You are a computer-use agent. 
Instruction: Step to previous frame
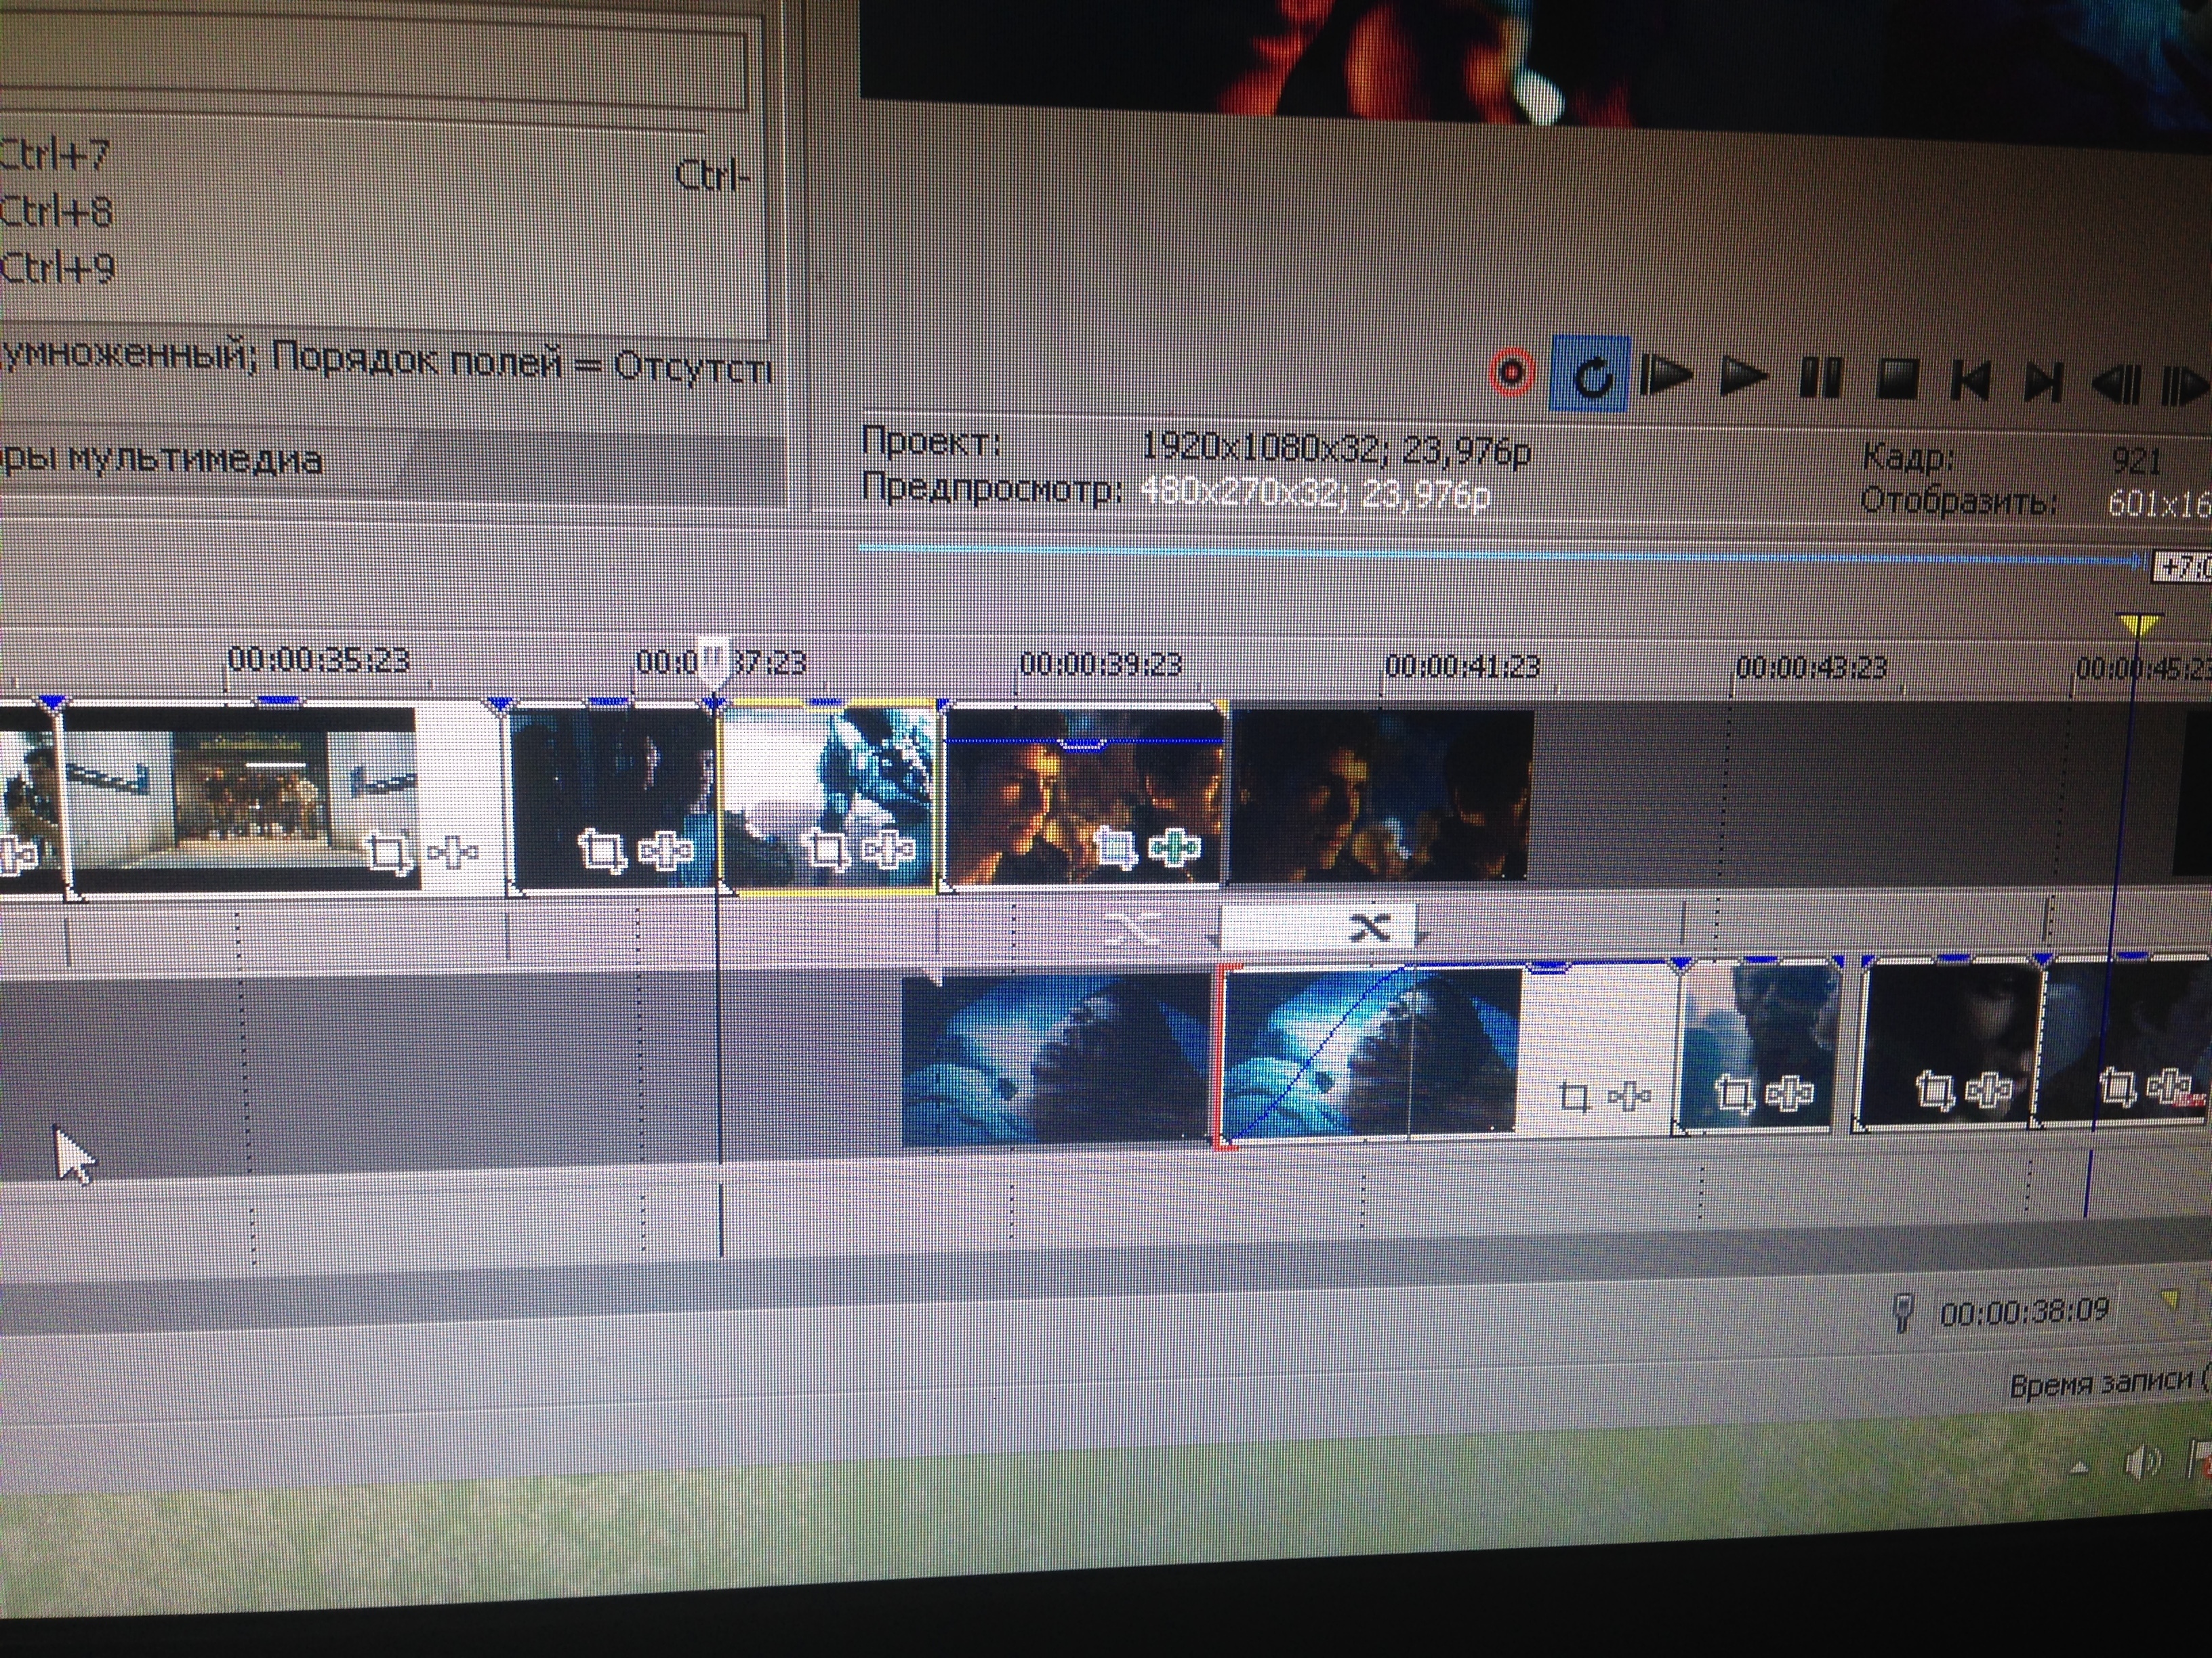tap(2117, 384)
